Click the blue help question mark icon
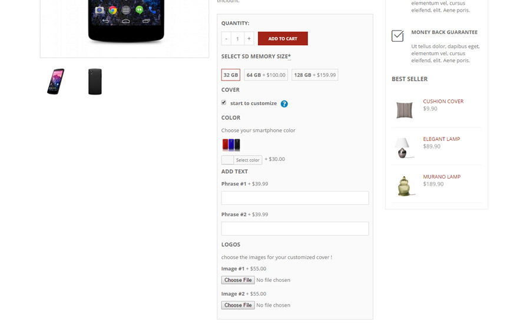 pyautogui.click(x=284, y=104)
